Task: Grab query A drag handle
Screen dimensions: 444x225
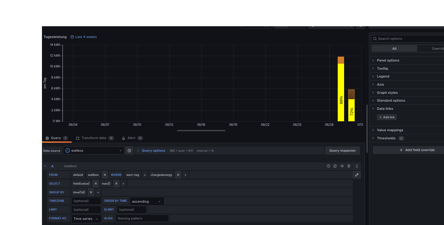Action: point(357,166)
